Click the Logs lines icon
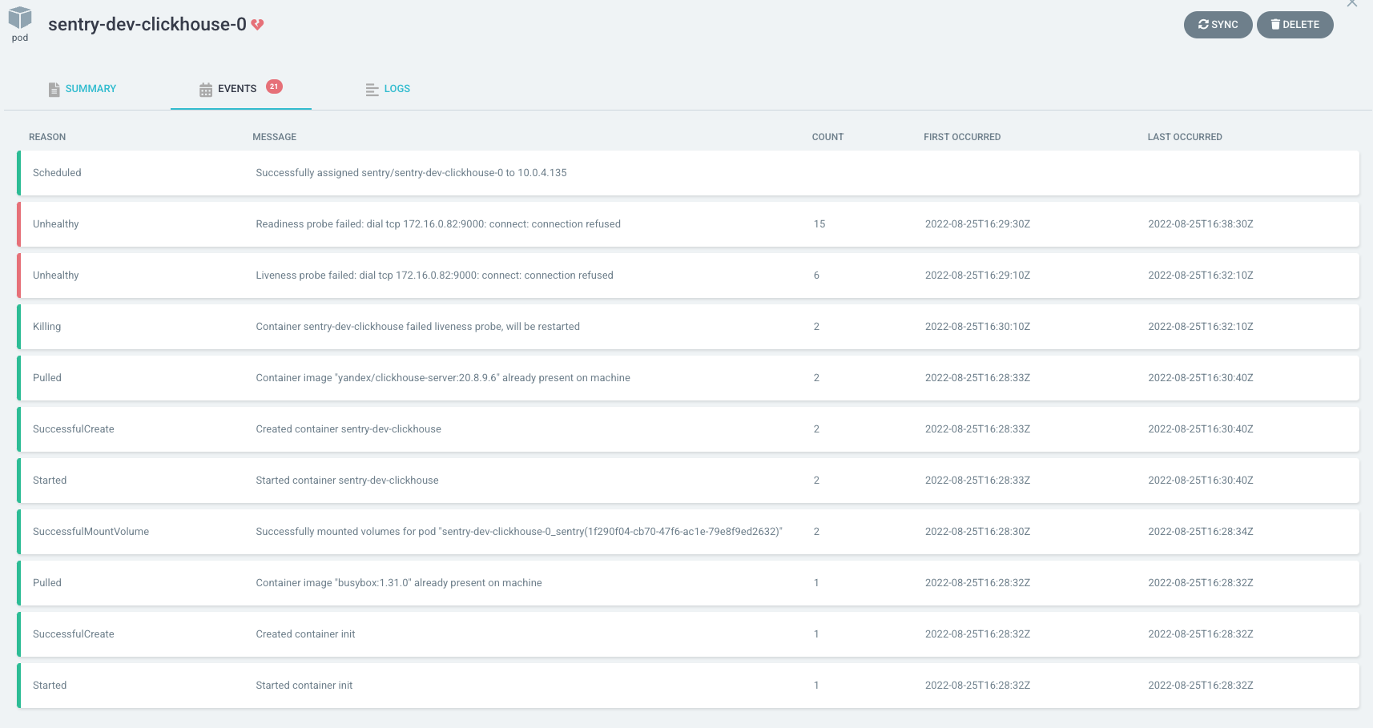 372,90
